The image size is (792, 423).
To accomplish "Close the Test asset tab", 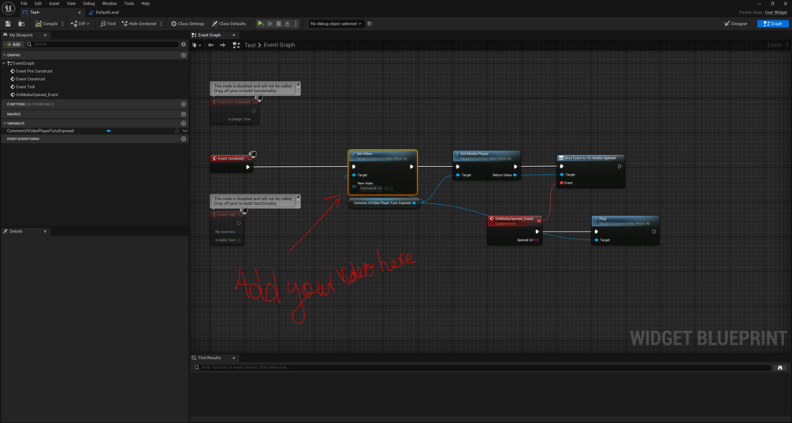I will [x=80, y=12].
